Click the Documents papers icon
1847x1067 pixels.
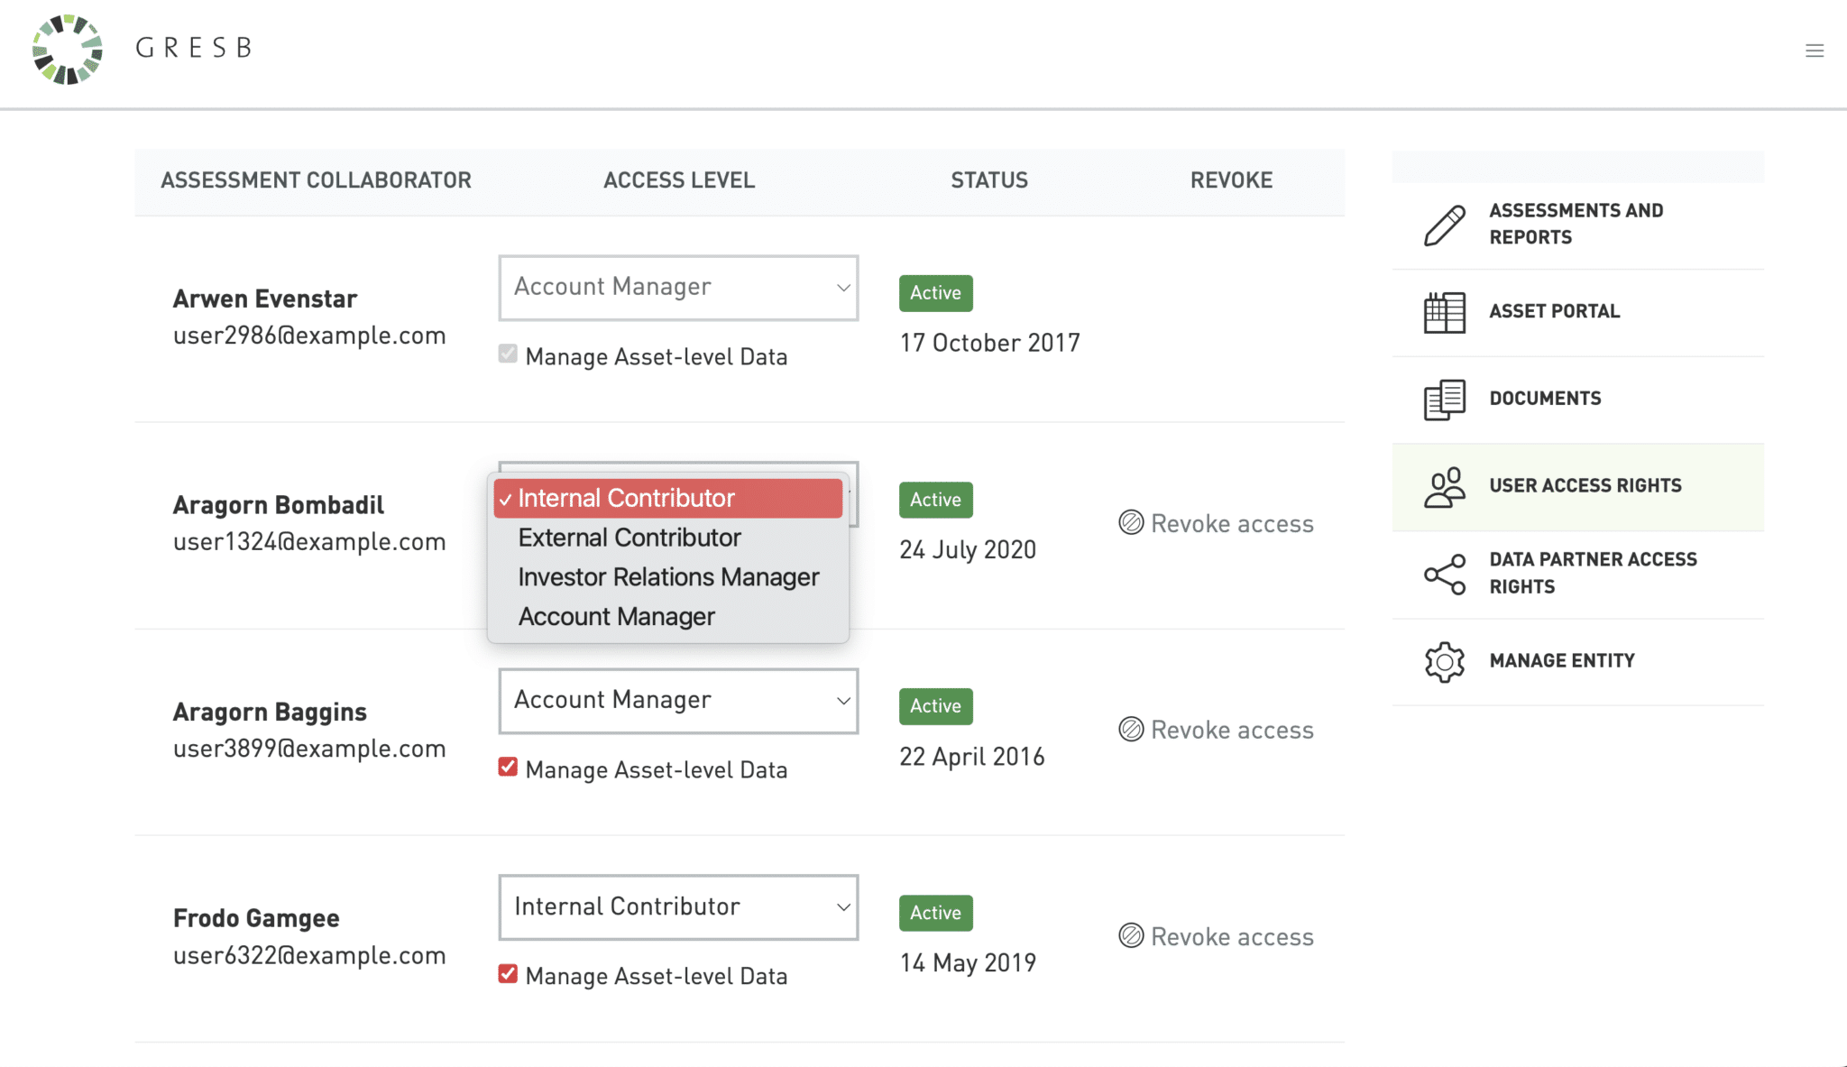[x=1444, y=399]
